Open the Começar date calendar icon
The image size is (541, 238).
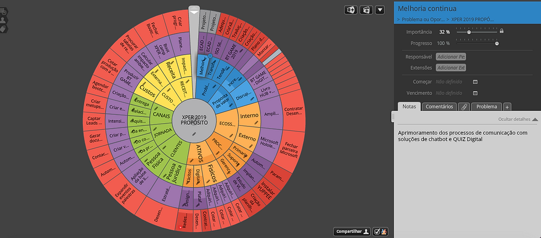[475, 82]
